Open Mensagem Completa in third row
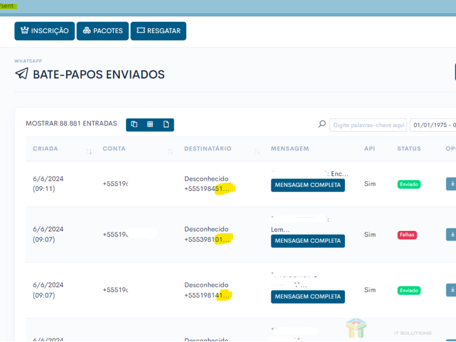The height and width of the screenshot is (342, 456). [x=308, y=296]
